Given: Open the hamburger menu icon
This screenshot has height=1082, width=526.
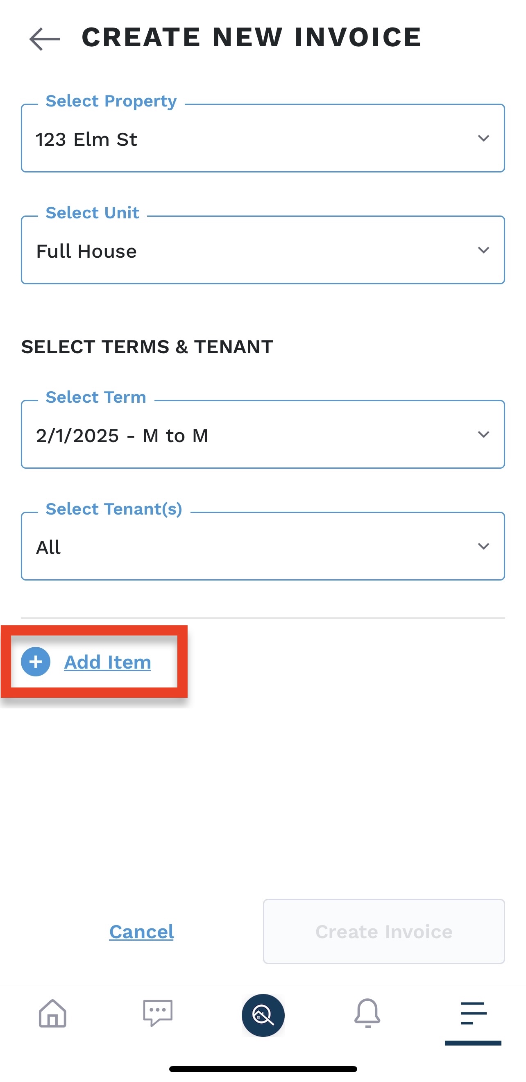Looking at the screenshot, I should [473, 1013].
